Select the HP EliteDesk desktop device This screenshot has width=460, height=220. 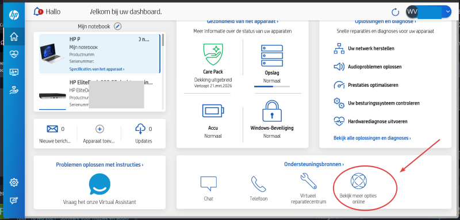99,94
